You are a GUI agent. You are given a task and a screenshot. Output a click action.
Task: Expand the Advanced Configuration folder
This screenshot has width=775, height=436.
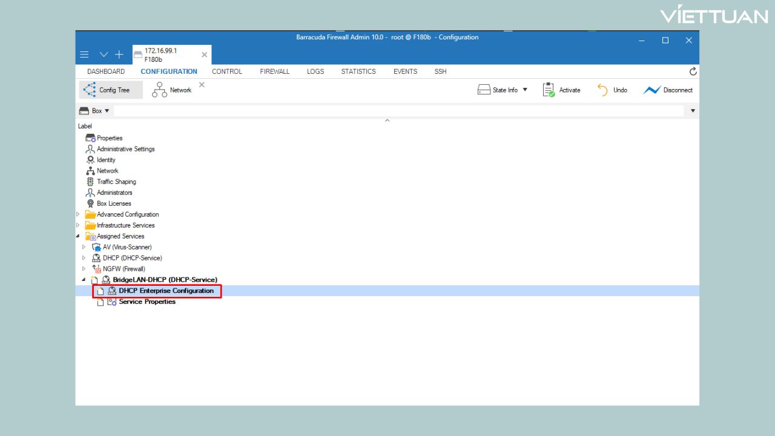click(78, 214)
